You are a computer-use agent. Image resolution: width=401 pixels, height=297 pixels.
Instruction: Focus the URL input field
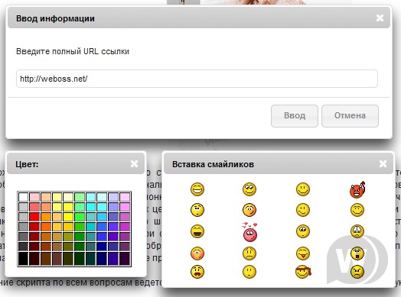[197, 79]
